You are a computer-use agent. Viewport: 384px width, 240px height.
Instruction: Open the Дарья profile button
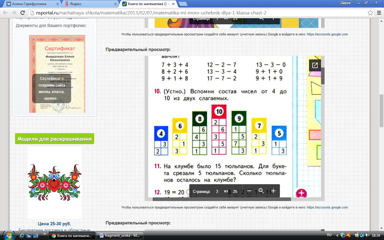(346, 3)
